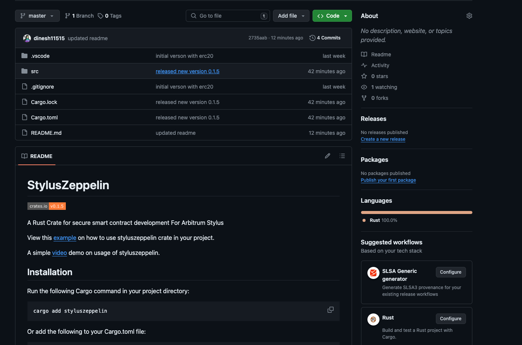Click the src folder icon

point(24,71)
